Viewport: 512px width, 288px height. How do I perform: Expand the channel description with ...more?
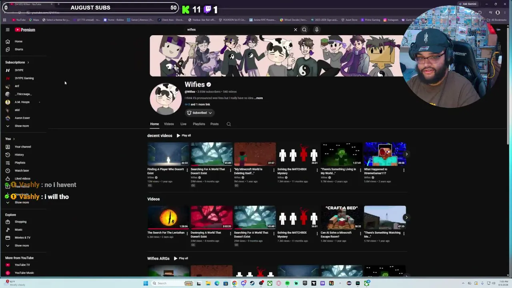click(259, 98)
